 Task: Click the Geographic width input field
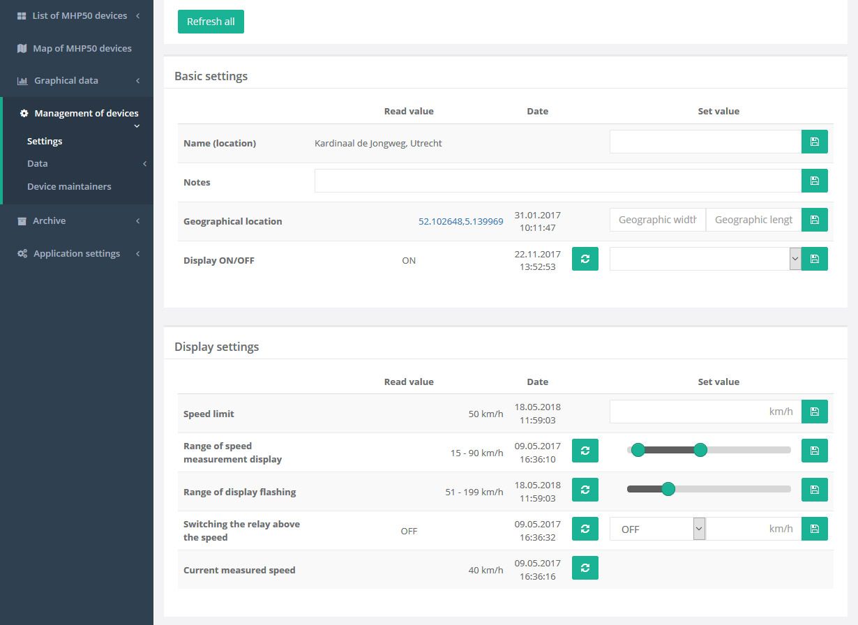point(657,220)
